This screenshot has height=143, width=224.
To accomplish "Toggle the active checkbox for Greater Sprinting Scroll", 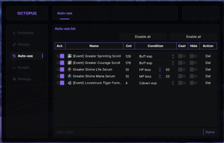I will (62, 56).
